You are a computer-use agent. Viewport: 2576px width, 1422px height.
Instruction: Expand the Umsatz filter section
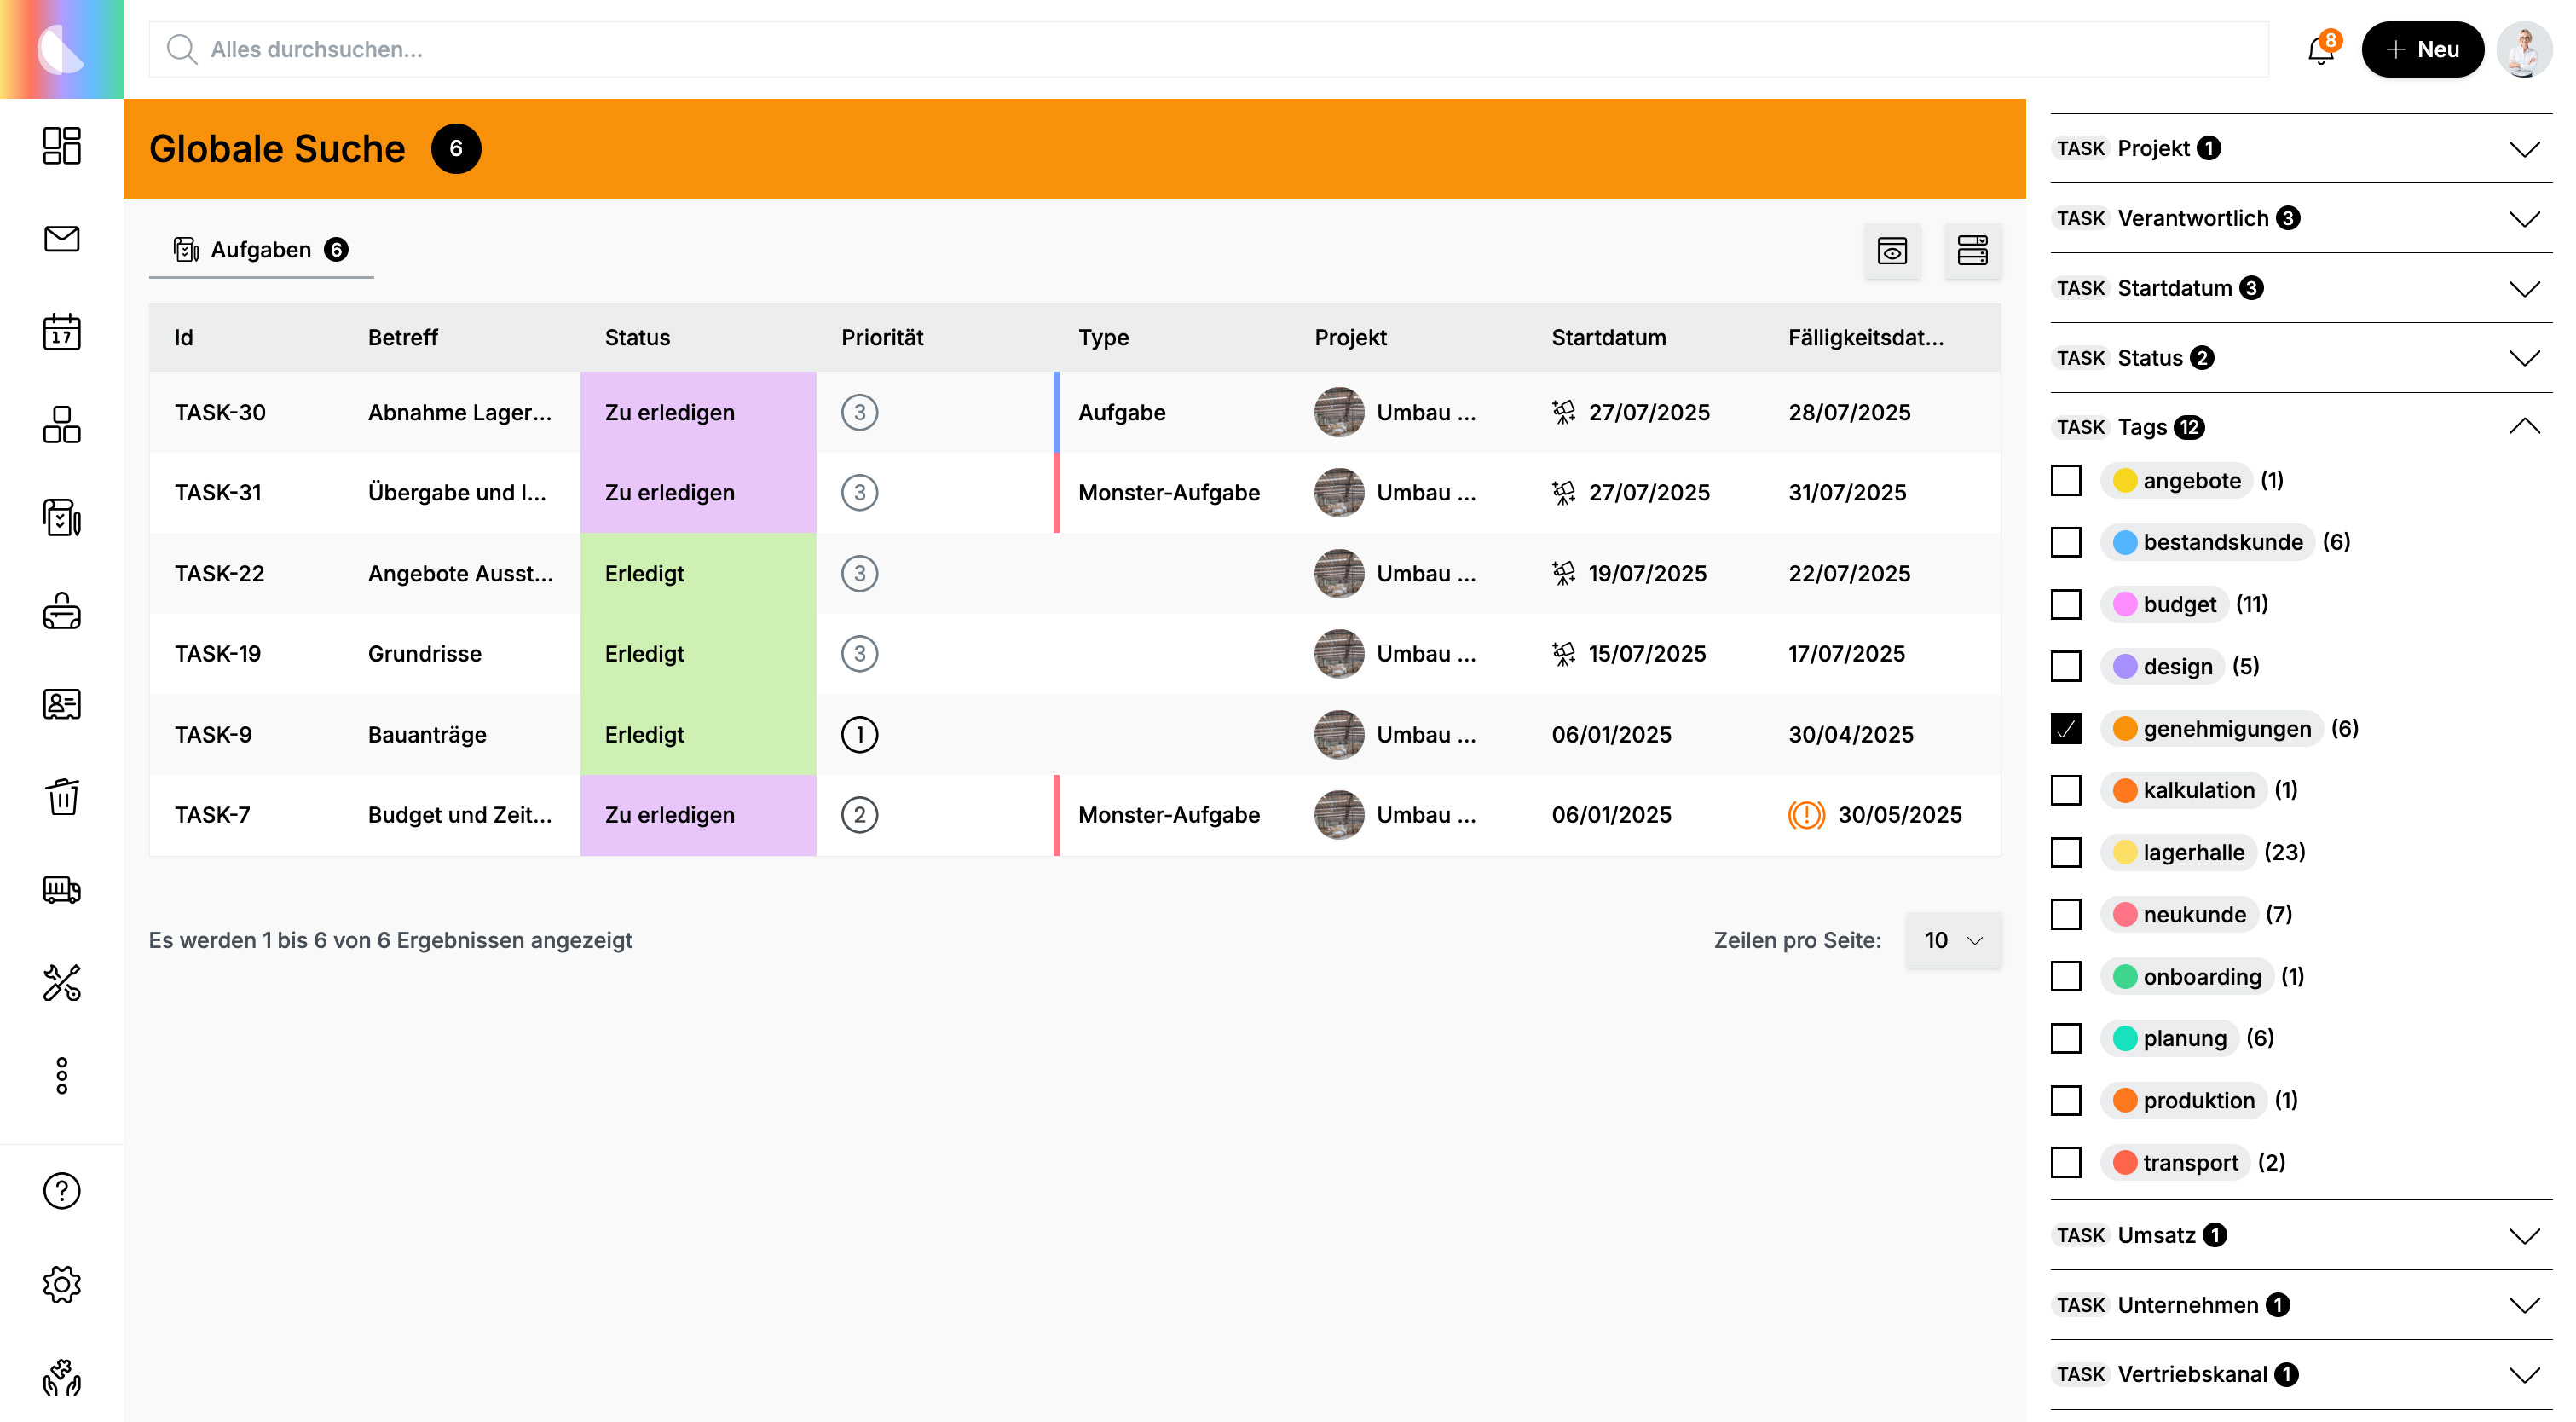tap(2301, 1236)
